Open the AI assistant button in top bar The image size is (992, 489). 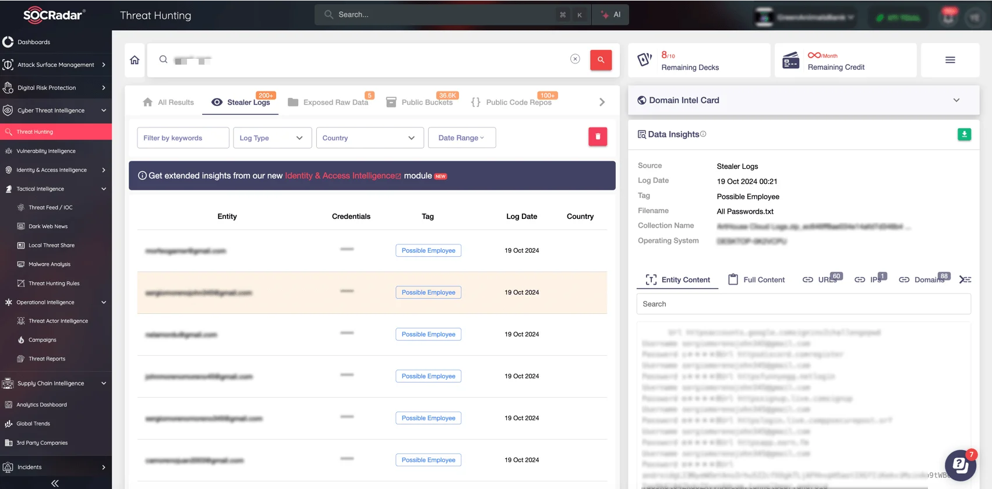[610, 15]
